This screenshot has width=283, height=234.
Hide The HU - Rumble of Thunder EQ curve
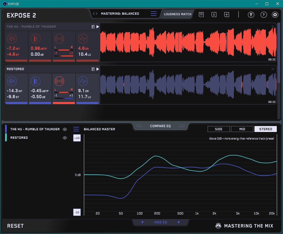coord(65,129)
